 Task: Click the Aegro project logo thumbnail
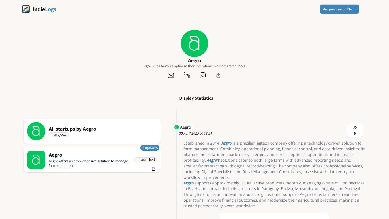click(x=36, y=160)
